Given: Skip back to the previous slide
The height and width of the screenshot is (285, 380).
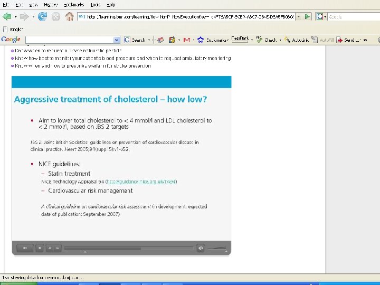Looking at the screenshot, I should click(x=50, y=248).
